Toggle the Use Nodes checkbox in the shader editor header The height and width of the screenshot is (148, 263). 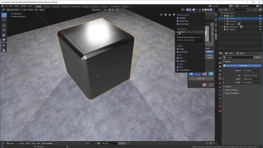coord(43,143)
